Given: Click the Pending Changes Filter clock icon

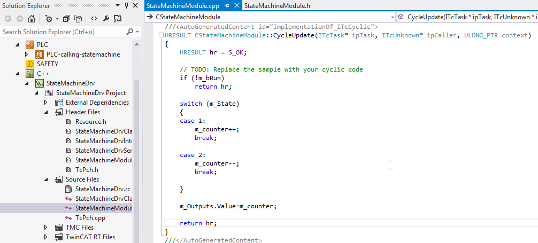Looking at the screenshot, I should click(49, 19).
